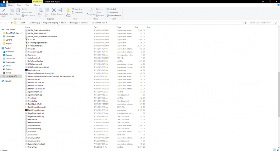Select Network in the navigation pane
Viewport: 280px width, 151px height.
point(8,81)
